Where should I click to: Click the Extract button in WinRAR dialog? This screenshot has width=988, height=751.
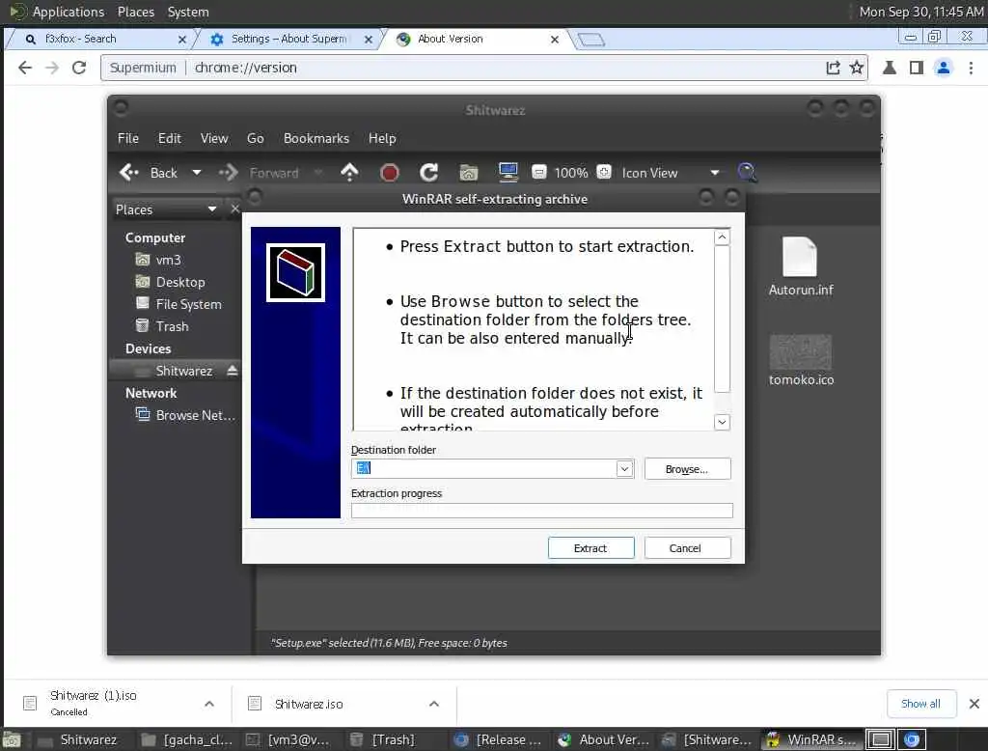(590, 548)
